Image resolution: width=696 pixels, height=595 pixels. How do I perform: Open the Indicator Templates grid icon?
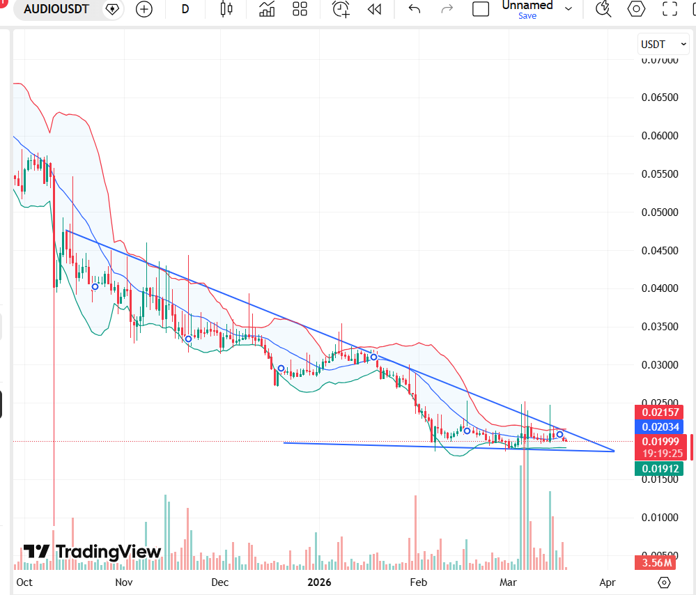click(300, 10)
